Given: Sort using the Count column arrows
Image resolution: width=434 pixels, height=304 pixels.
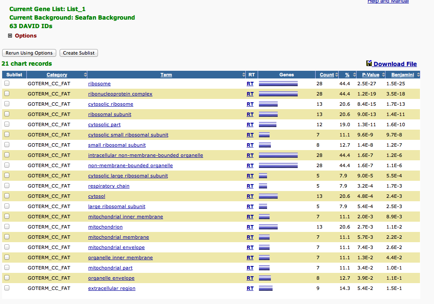Looking at the screenshot, I should [336, 75].
